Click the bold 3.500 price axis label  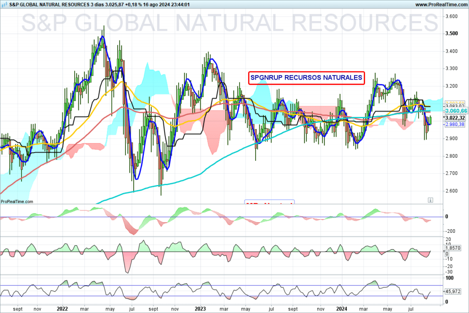coord(452,33)
